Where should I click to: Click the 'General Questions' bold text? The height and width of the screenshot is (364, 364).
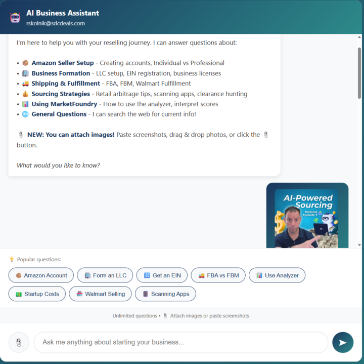[59, 114]
